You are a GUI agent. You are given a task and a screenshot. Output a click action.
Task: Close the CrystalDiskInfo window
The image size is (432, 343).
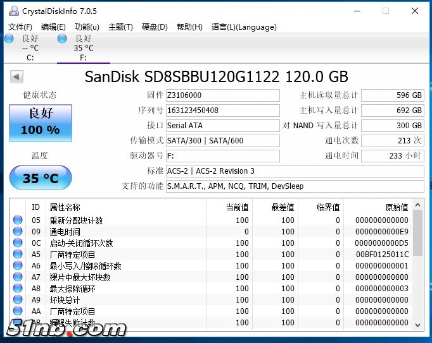tap(415, 11)
